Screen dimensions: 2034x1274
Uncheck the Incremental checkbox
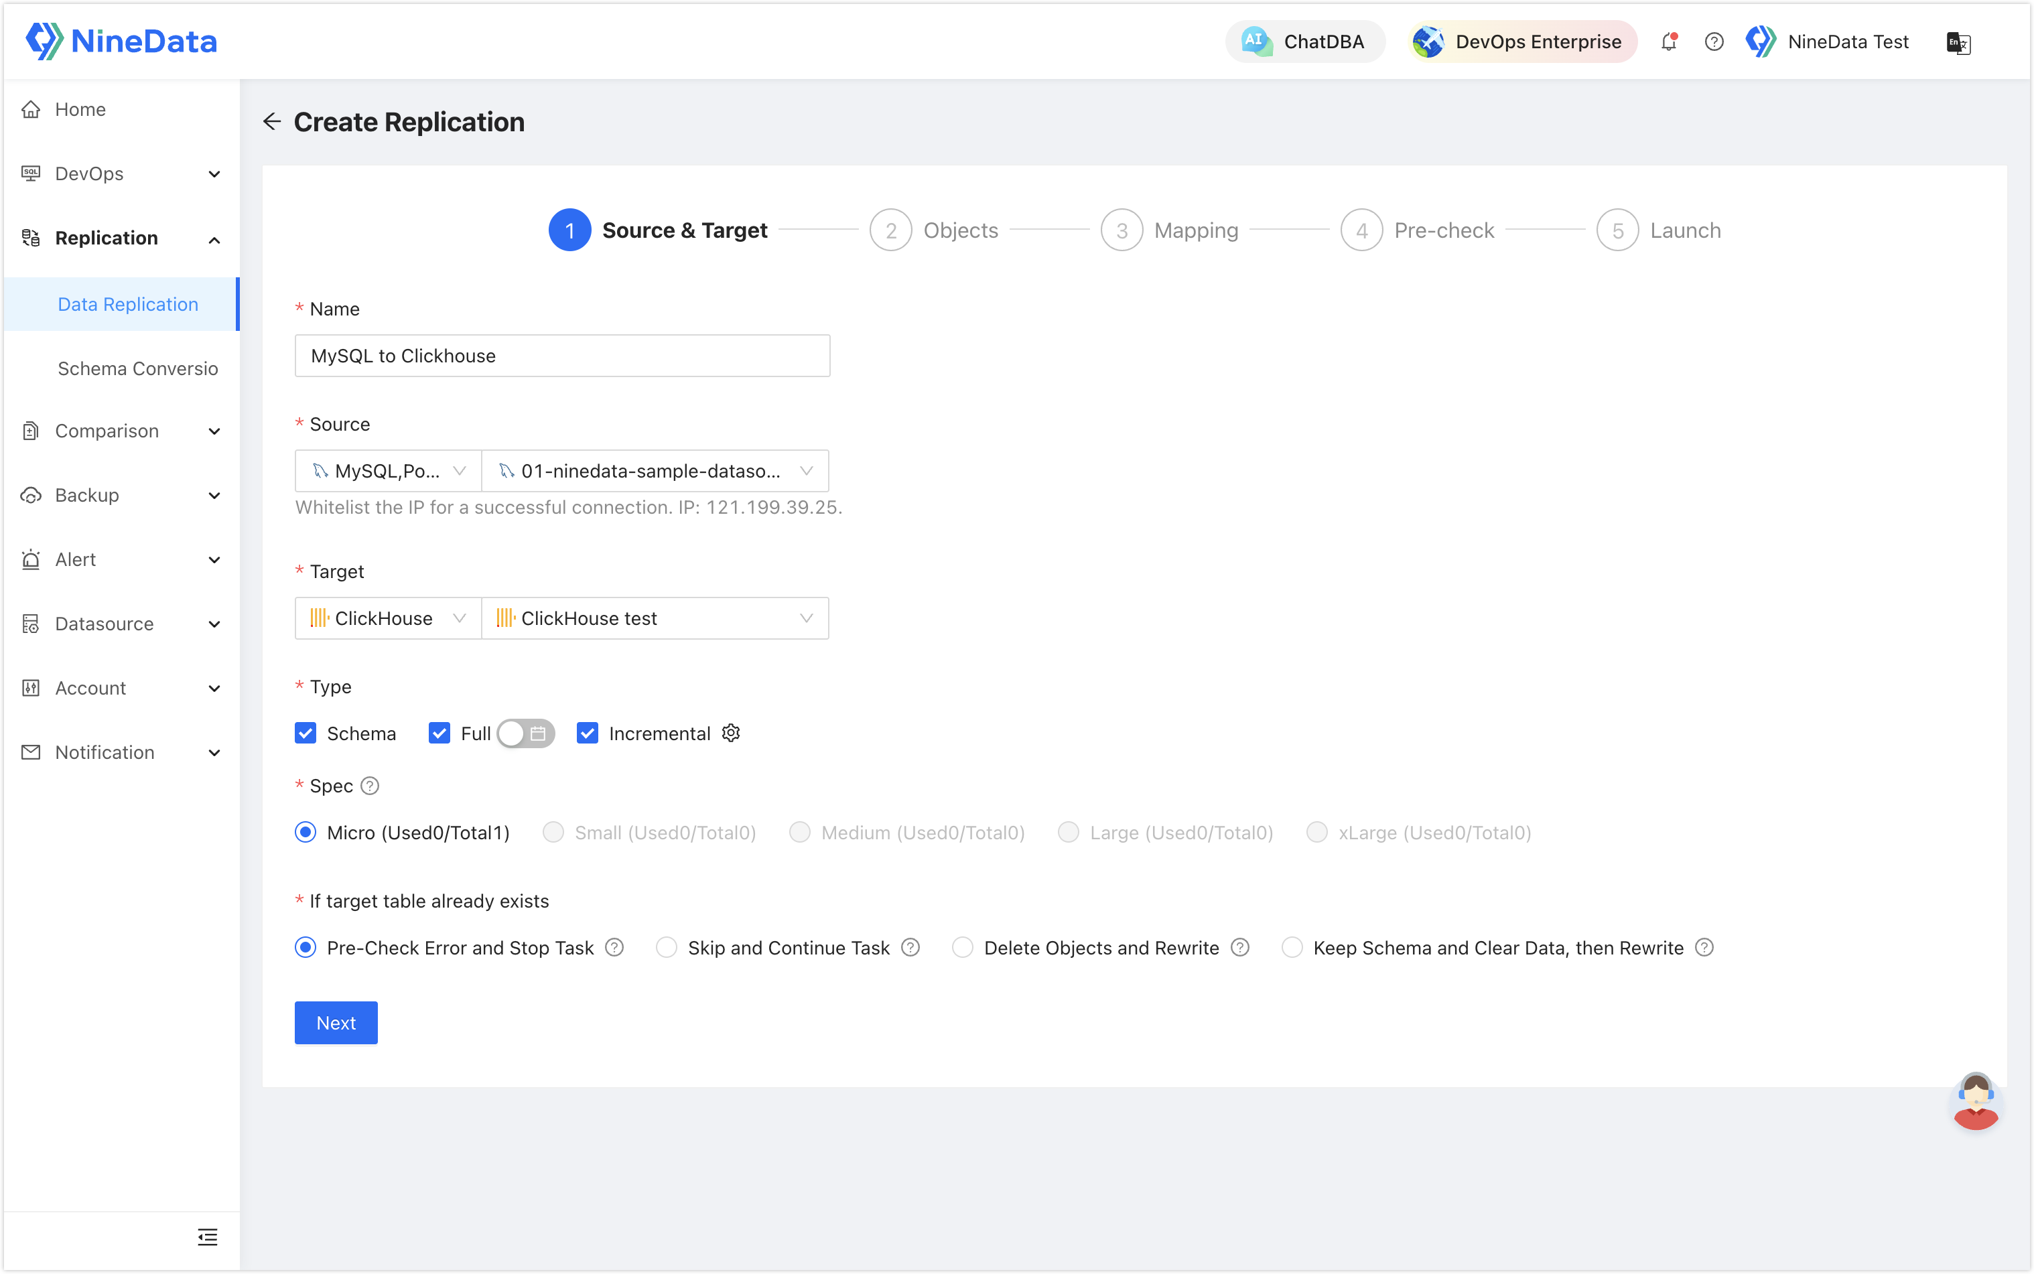point(588,733)
